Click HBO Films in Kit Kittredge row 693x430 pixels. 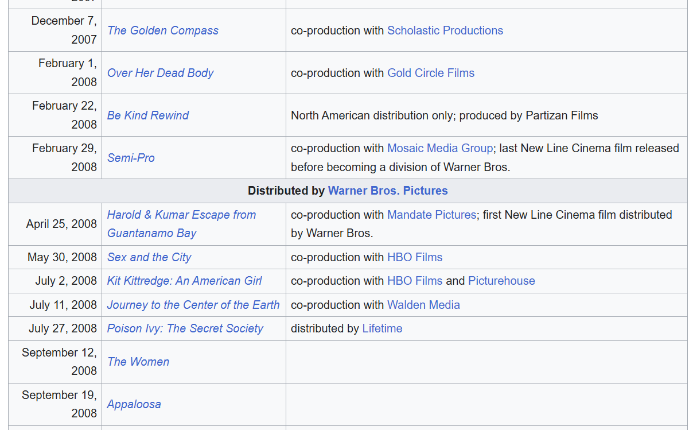click(415, 281)
